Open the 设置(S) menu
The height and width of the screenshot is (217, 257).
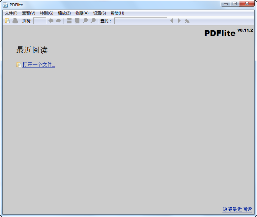coord(100,13)
